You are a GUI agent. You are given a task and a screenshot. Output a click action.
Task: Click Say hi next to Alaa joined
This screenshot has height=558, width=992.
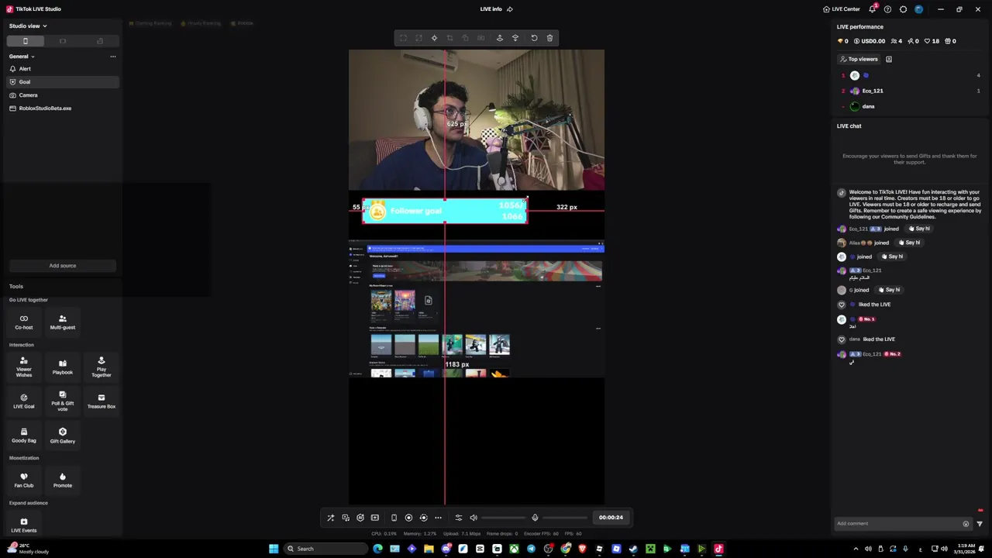point(910,243)
